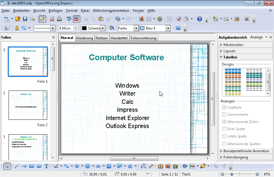Expand the Folienübergang section

click(x=245, y=157)
